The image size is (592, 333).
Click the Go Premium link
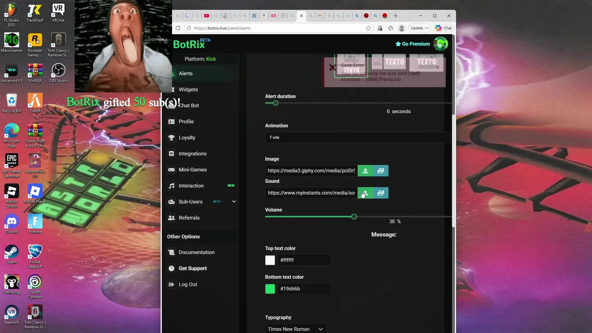click(413, 44)
